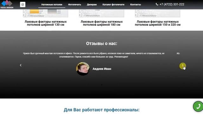Viewport: 203px width, 114px height.
Task: Click the phone number +7 (4722) 331-222
Action: [x=172, y=4]
